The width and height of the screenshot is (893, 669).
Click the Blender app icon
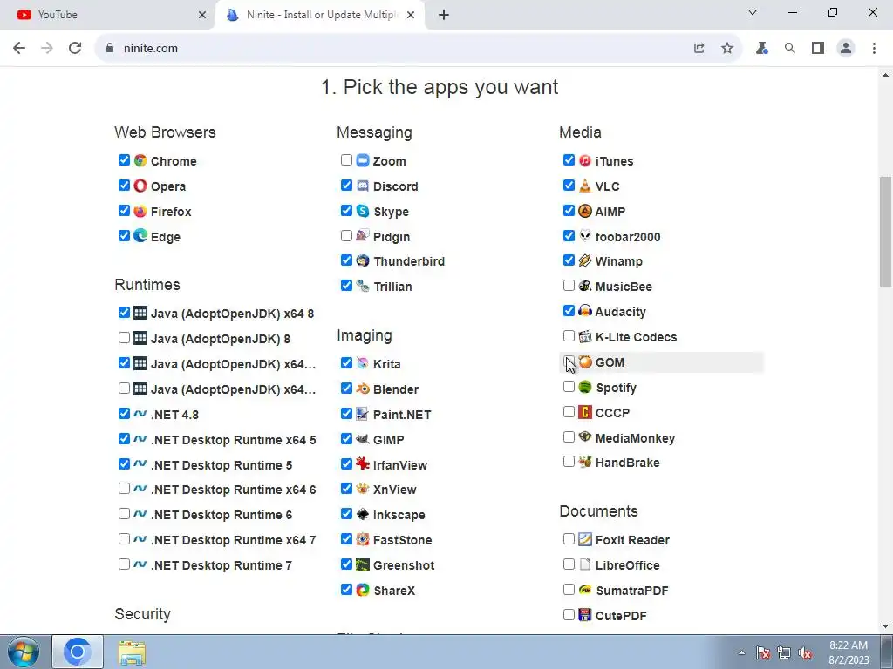click(x=363, y=389)
